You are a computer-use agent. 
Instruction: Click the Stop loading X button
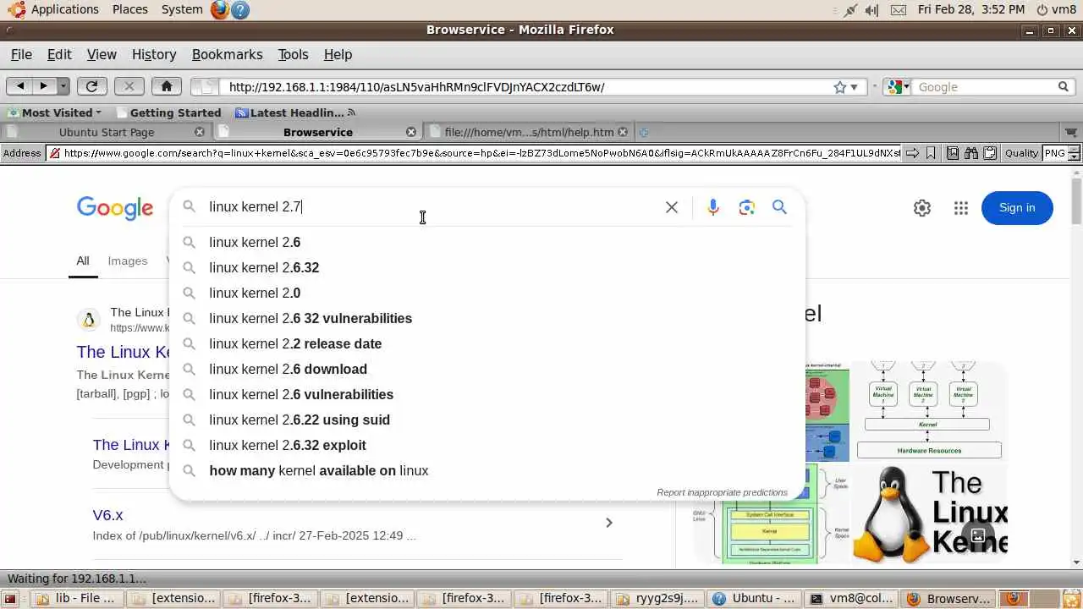[x=129, y=86]
